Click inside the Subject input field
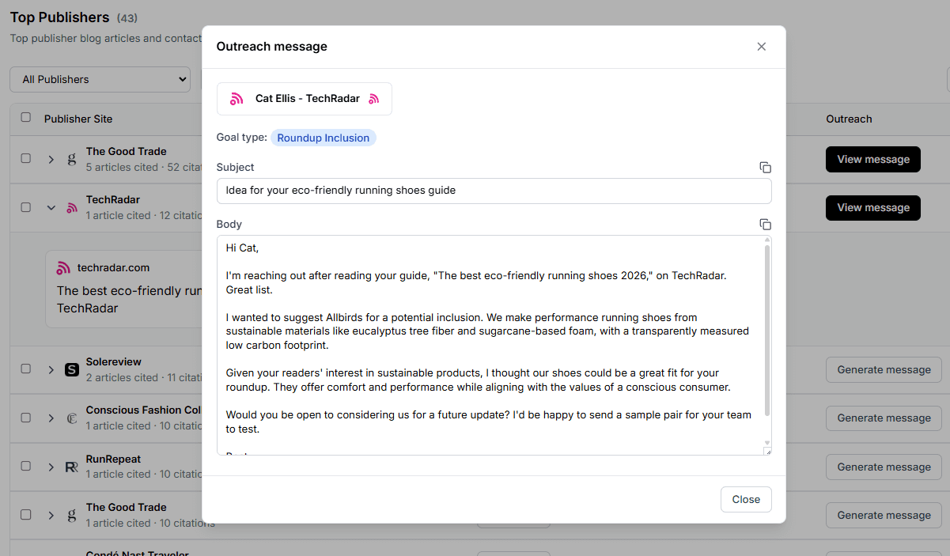The width and height of the screenshot is (950, 556). click(x=494, y=191)
